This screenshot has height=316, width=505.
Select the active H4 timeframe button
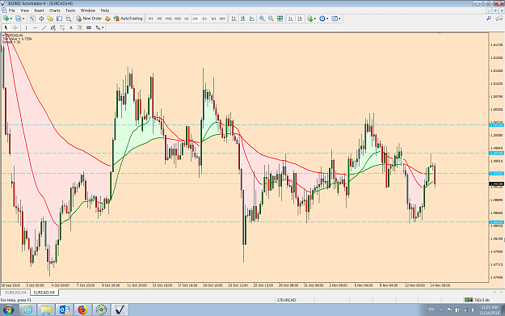[196, 19]
